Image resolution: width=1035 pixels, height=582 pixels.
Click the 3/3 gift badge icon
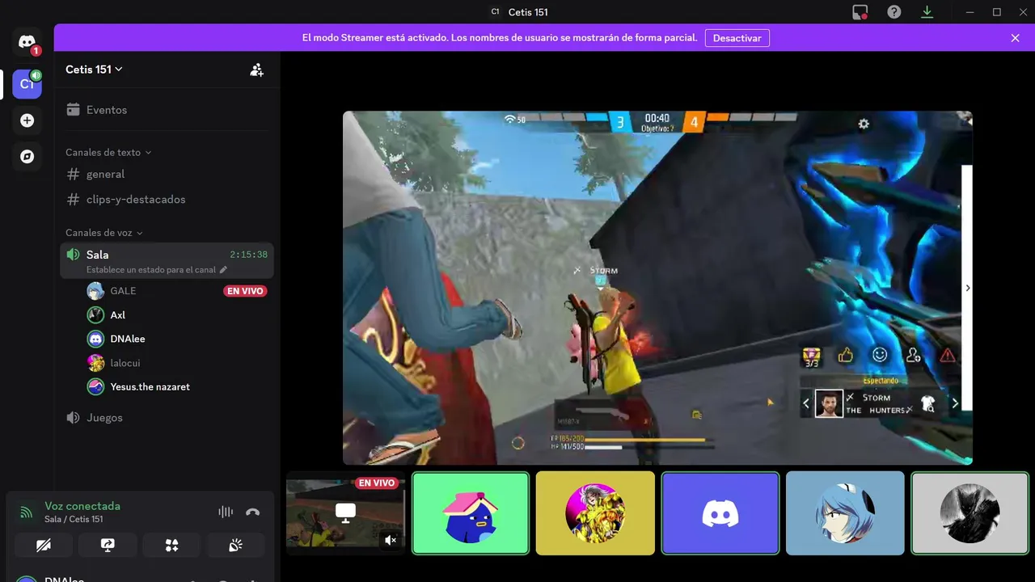811,356
